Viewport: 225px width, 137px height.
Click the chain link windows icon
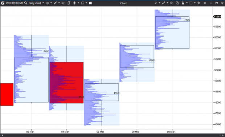(x=163, y=3)
